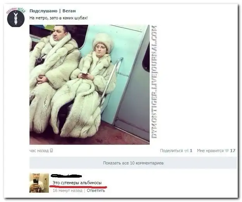Reply to comment using Ответить
The height and width of the screenshot is (202, 242).
click(96, 190)
